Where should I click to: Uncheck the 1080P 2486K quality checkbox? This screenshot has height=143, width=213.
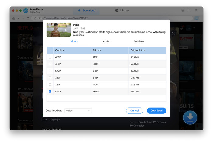(50, 91)
